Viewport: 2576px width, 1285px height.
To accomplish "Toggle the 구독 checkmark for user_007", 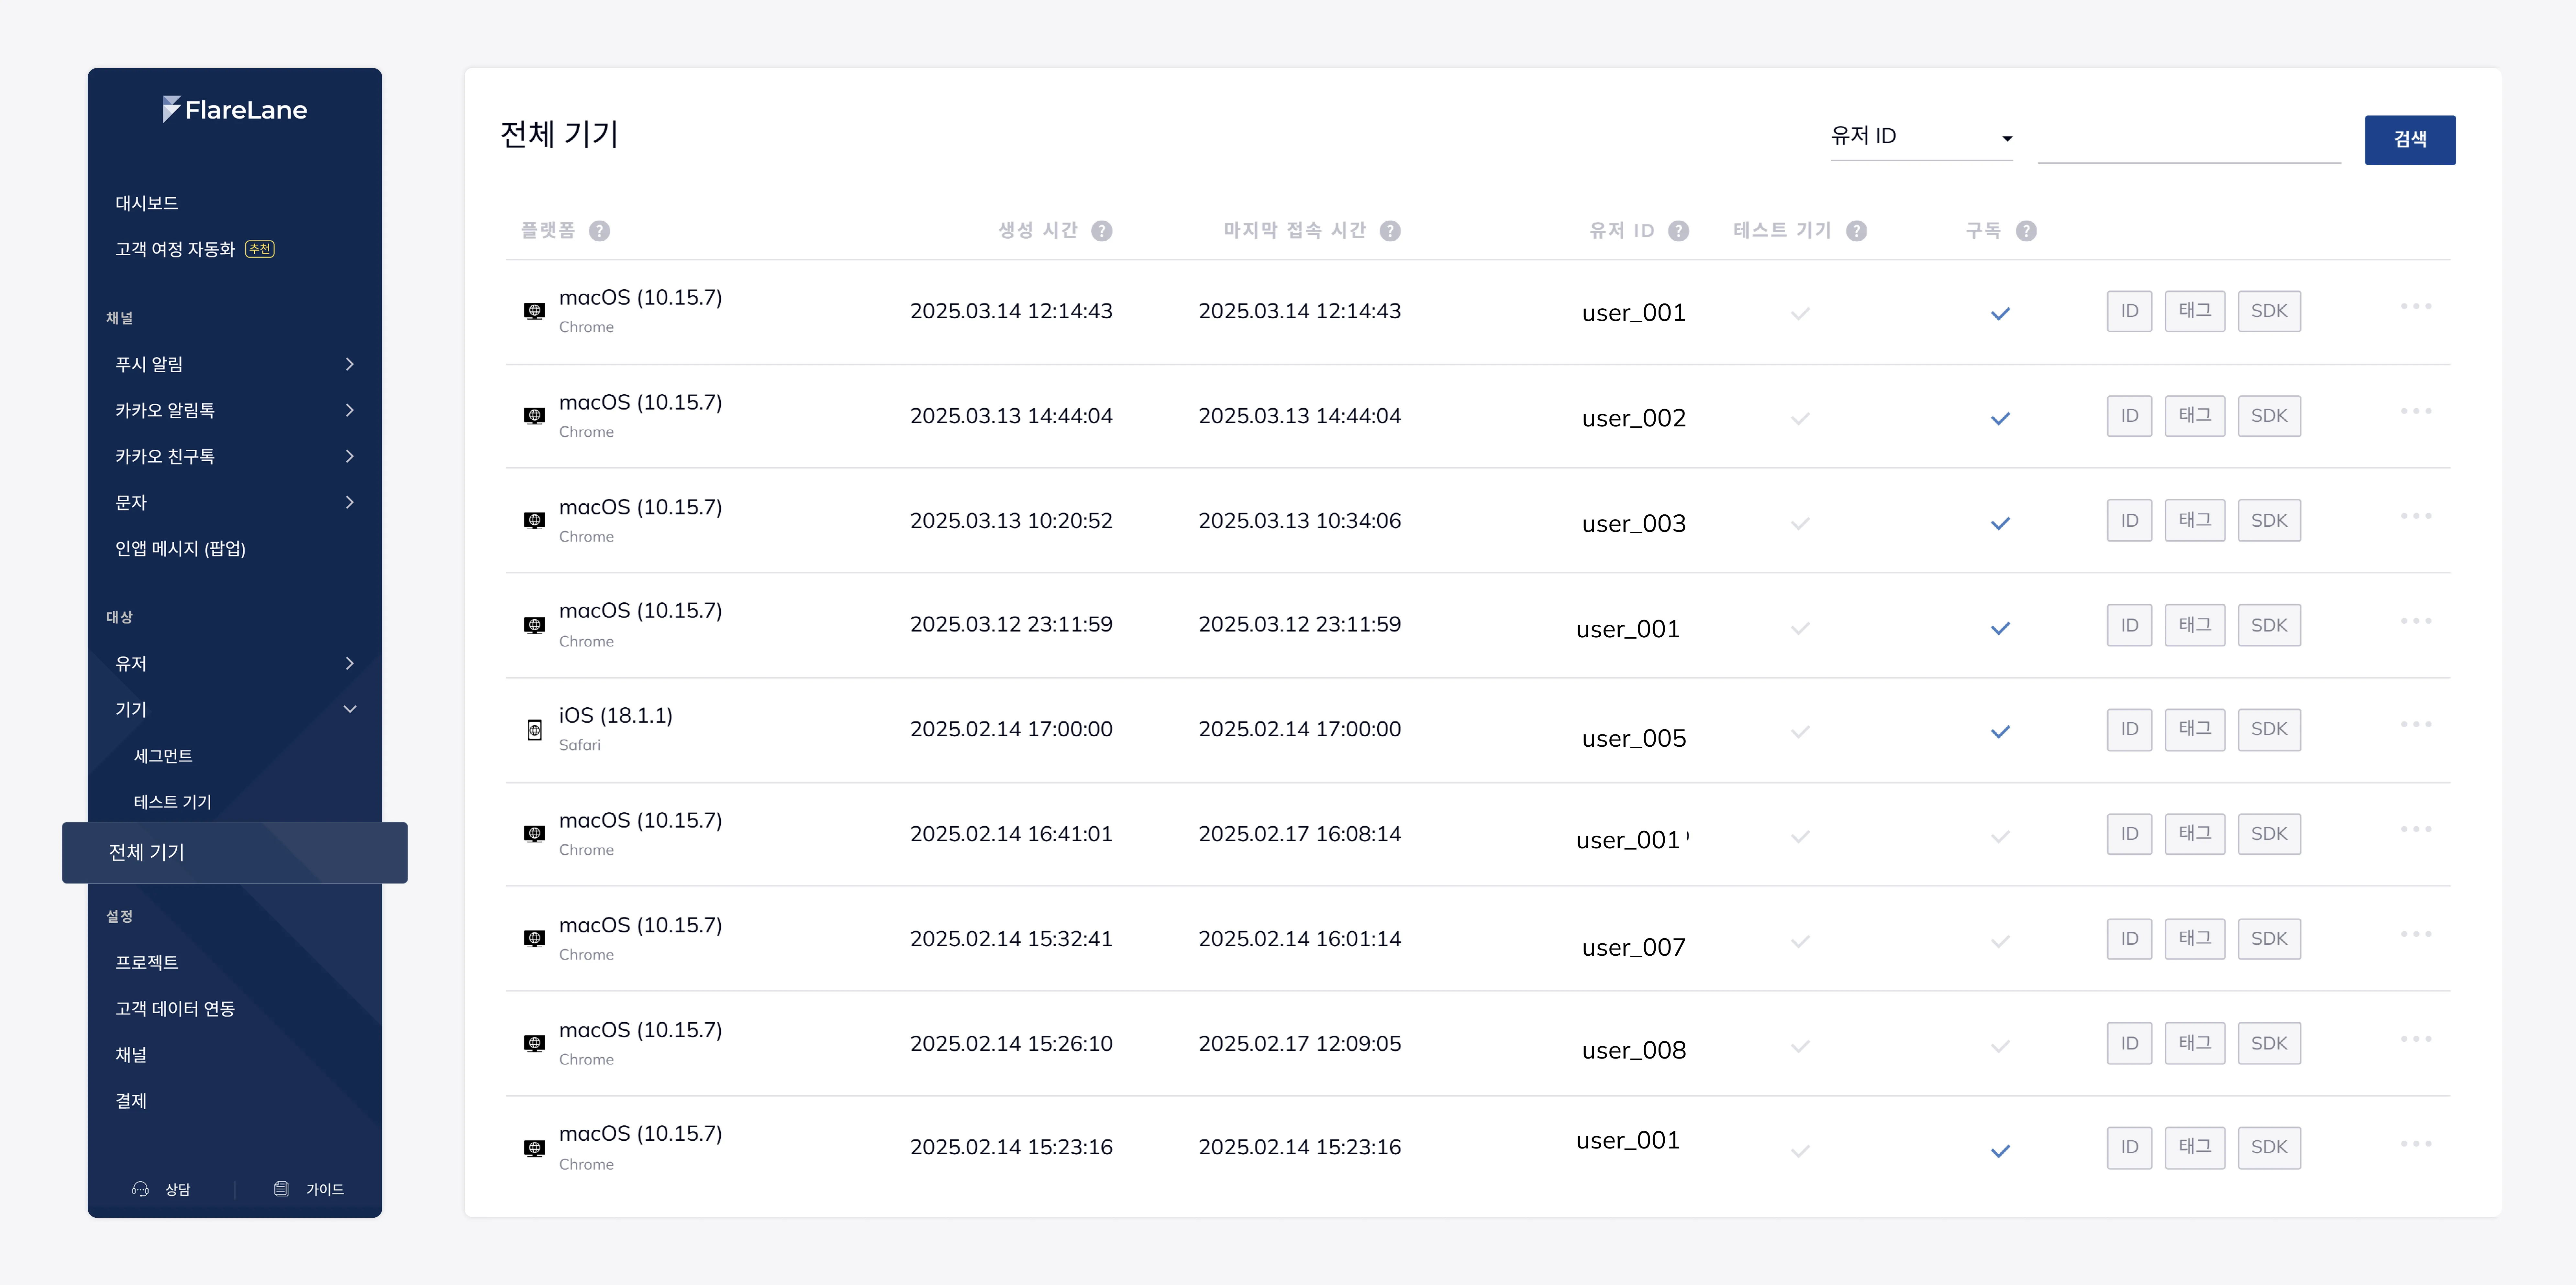I will pyautogui.click(x=2000, y=942).
